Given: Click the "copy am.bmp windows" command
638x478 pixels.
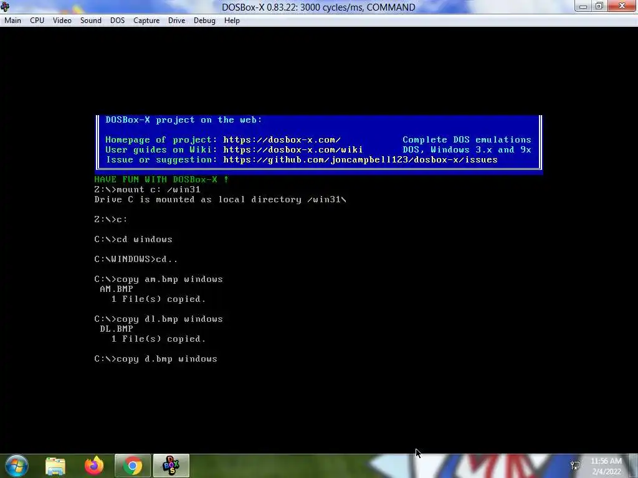Looking at the screenshot, I should (x=159, y=279).
